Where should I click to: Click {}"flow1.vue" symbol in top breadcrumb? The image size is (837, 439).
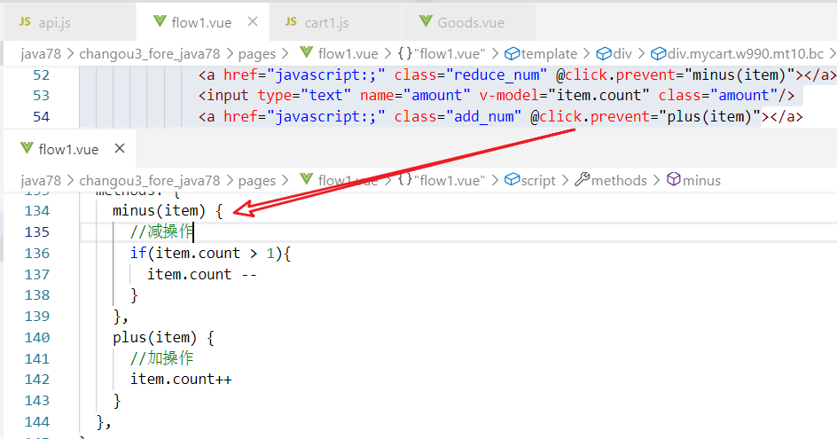click(x=442, y=54)
